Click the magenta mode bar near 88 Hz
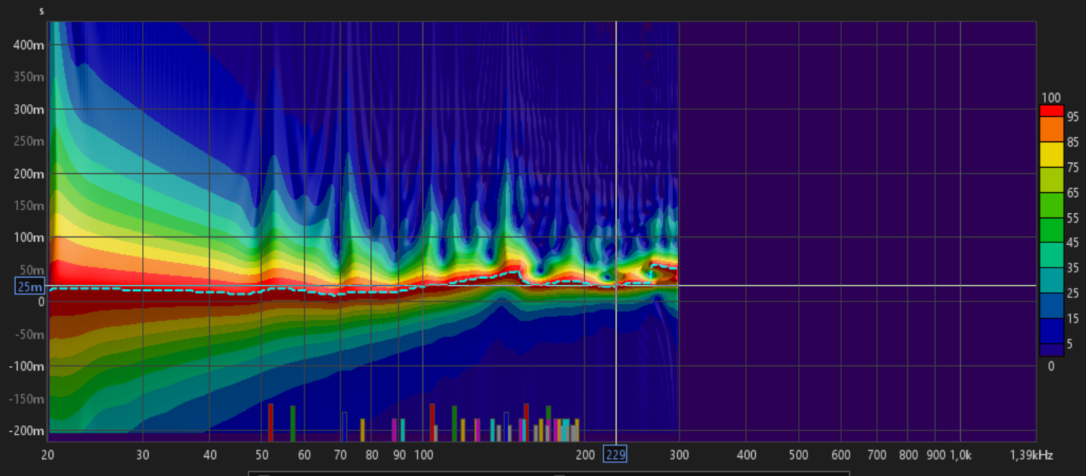The width and height of the screenshot is (1086, 476). point(394,430)
